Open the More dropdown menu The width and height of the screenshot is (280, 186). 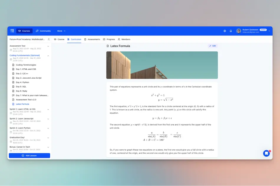tap(61, 31)
